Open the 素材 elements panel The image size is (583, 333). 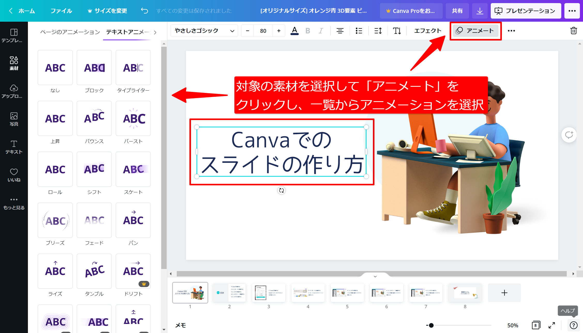pos(14,63)
